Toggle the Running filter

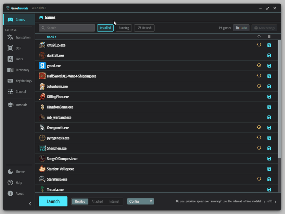point(124,28)
